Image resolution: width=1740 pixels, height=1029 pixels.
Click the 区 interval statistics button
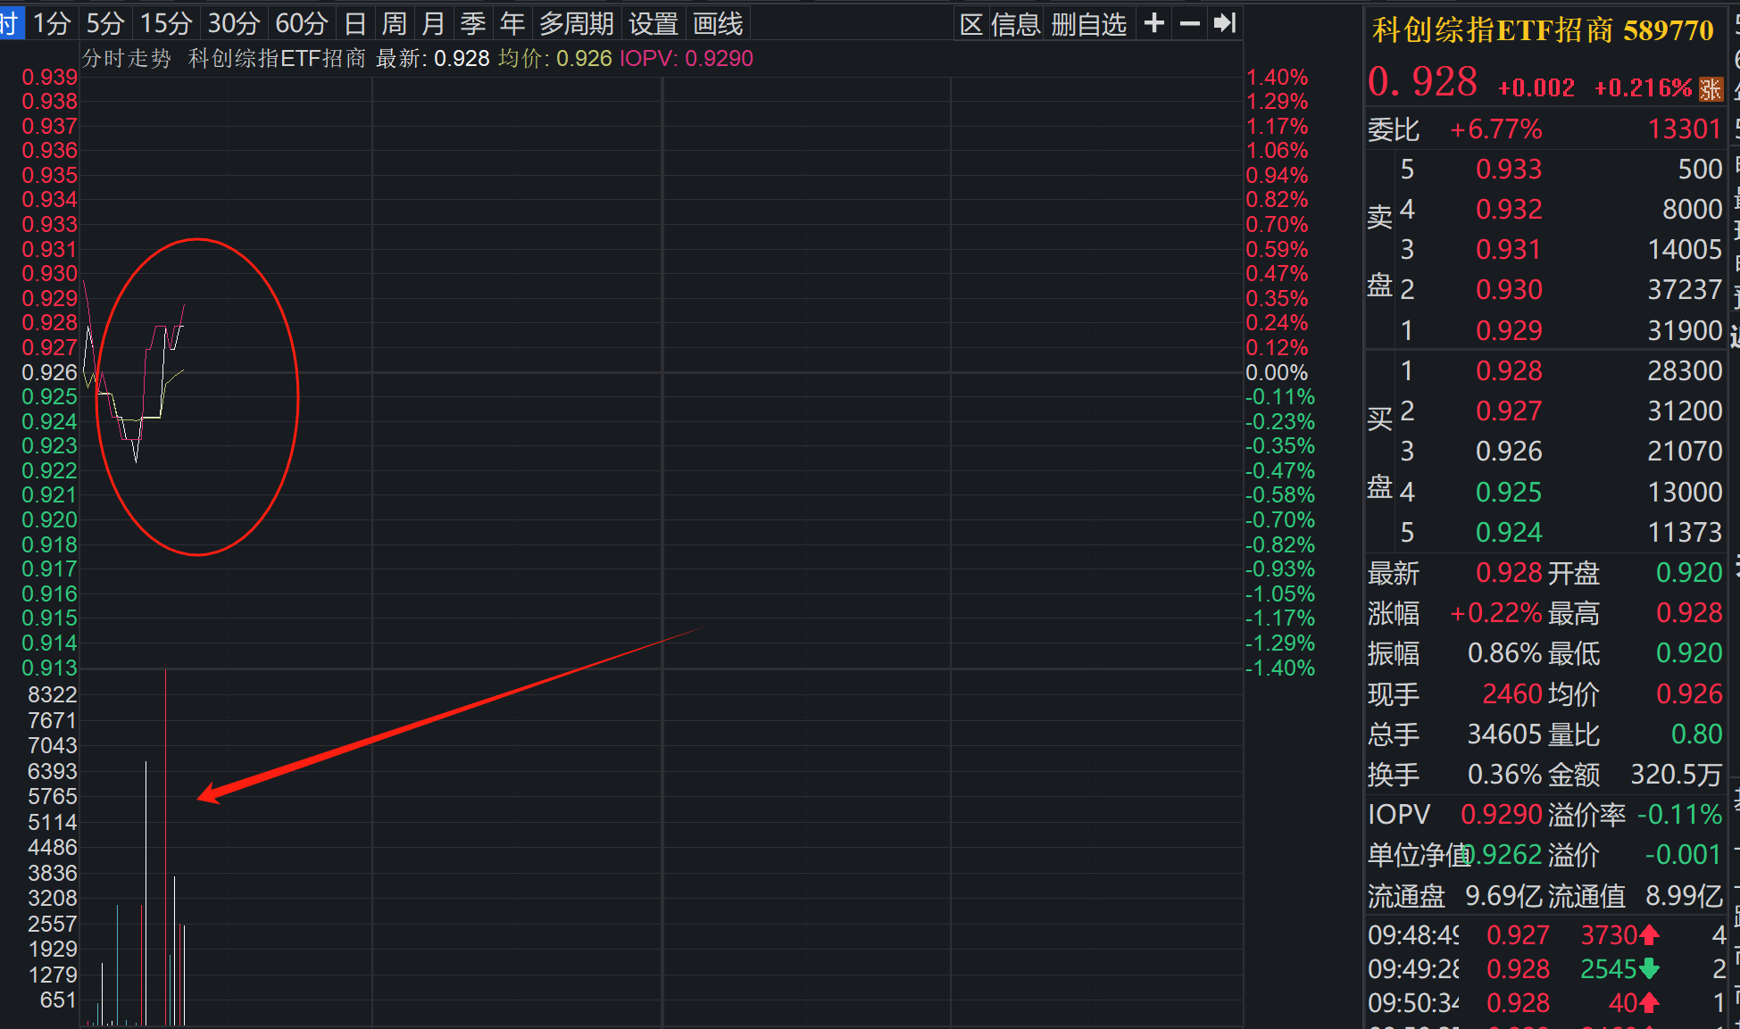[970, 24]
